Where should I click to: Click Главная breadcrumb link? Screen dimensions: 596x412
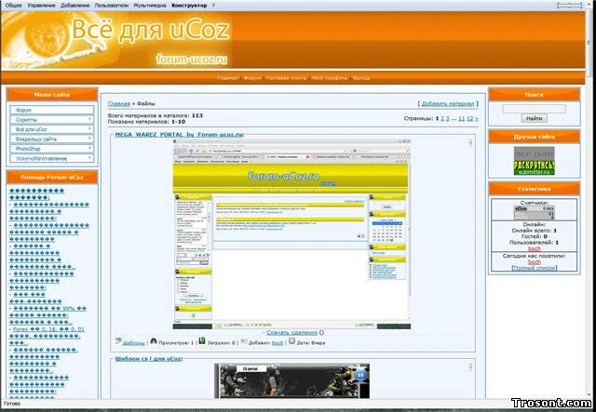pyautogui.click(x=119, y=103)
